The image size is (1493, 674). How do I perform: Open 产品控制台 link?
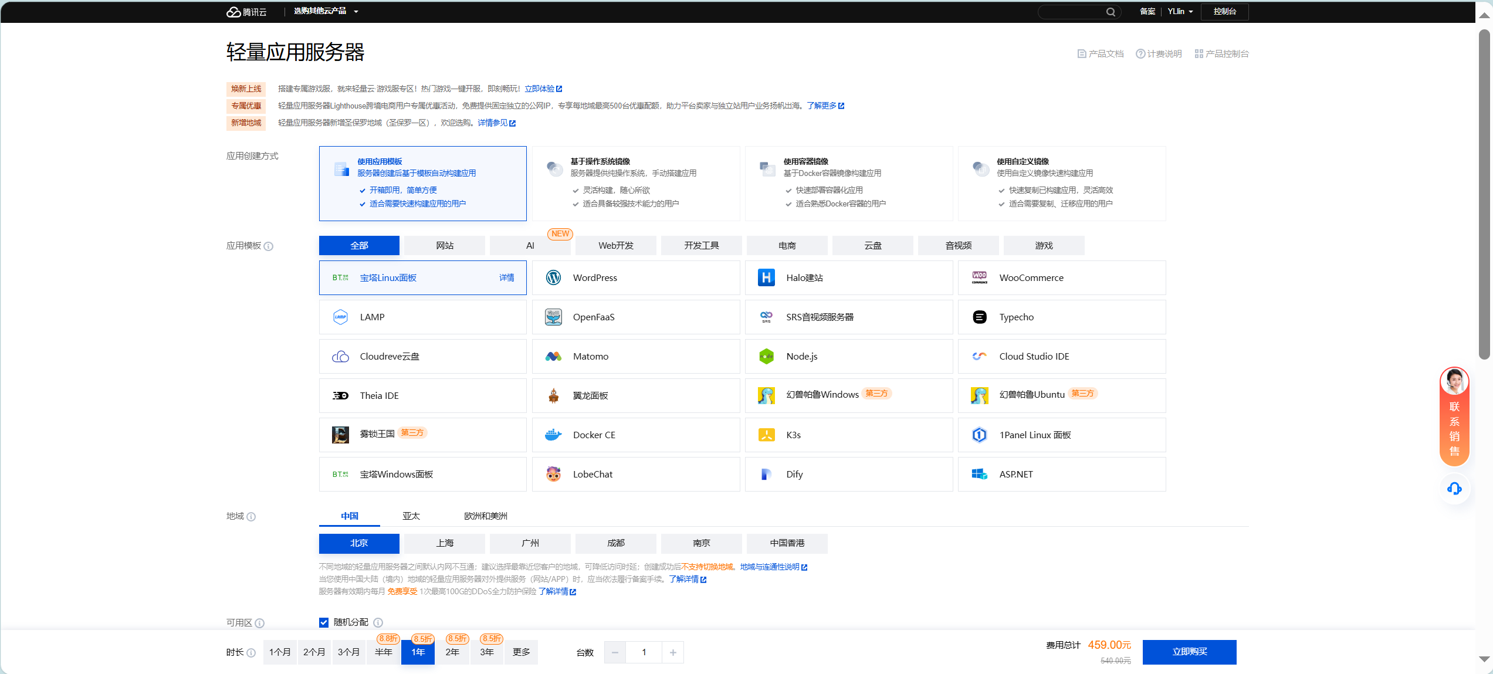(1221, 54)
